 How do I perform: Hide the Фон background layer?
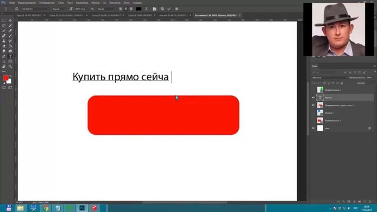313,128
